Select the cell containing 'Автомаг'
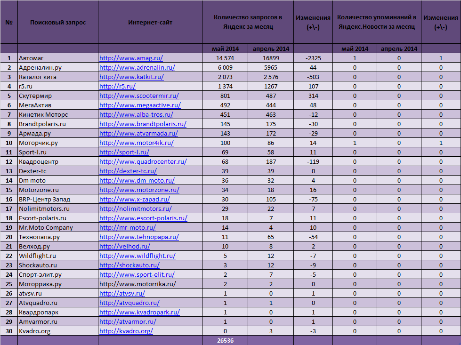This screenshot has width=461, height=345. point(58,58)
